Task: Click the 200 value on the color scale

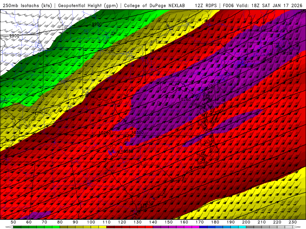Action: pos(246,222)
